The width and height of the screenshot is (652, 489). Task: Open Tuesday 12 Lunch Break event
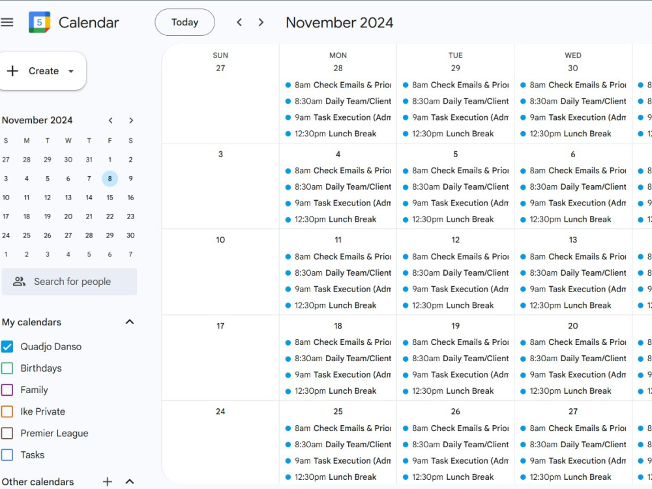[456, 305]
